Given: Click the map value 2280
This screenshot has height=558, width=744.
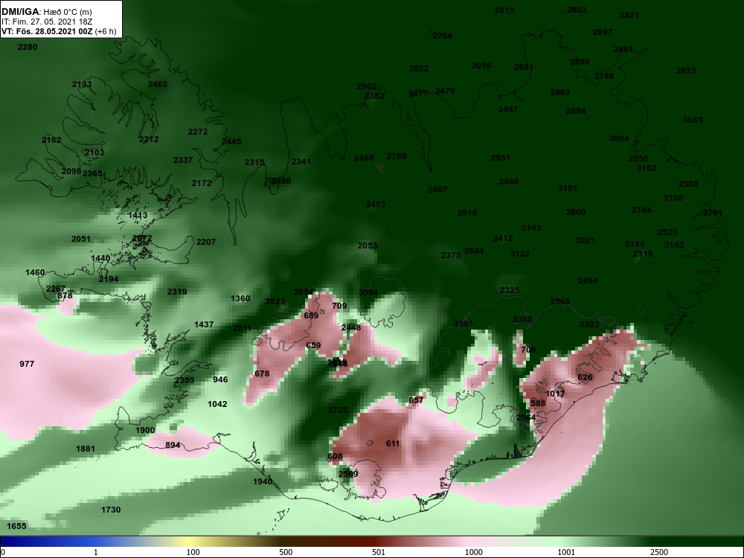Looking at the screenshot, I should [27, 47].
